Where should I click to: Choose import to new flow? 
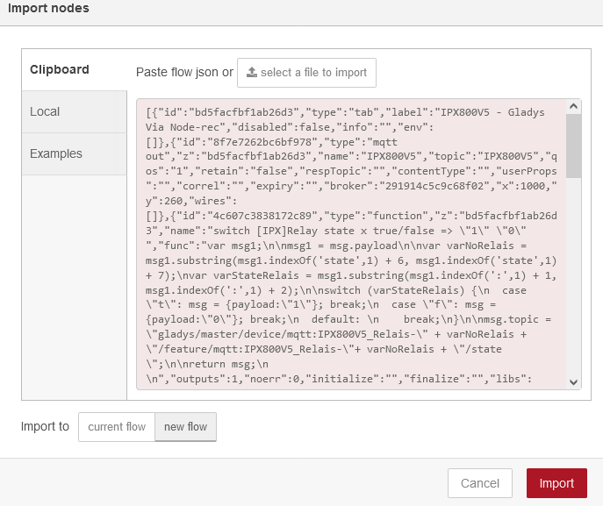(x=186, y=427)
